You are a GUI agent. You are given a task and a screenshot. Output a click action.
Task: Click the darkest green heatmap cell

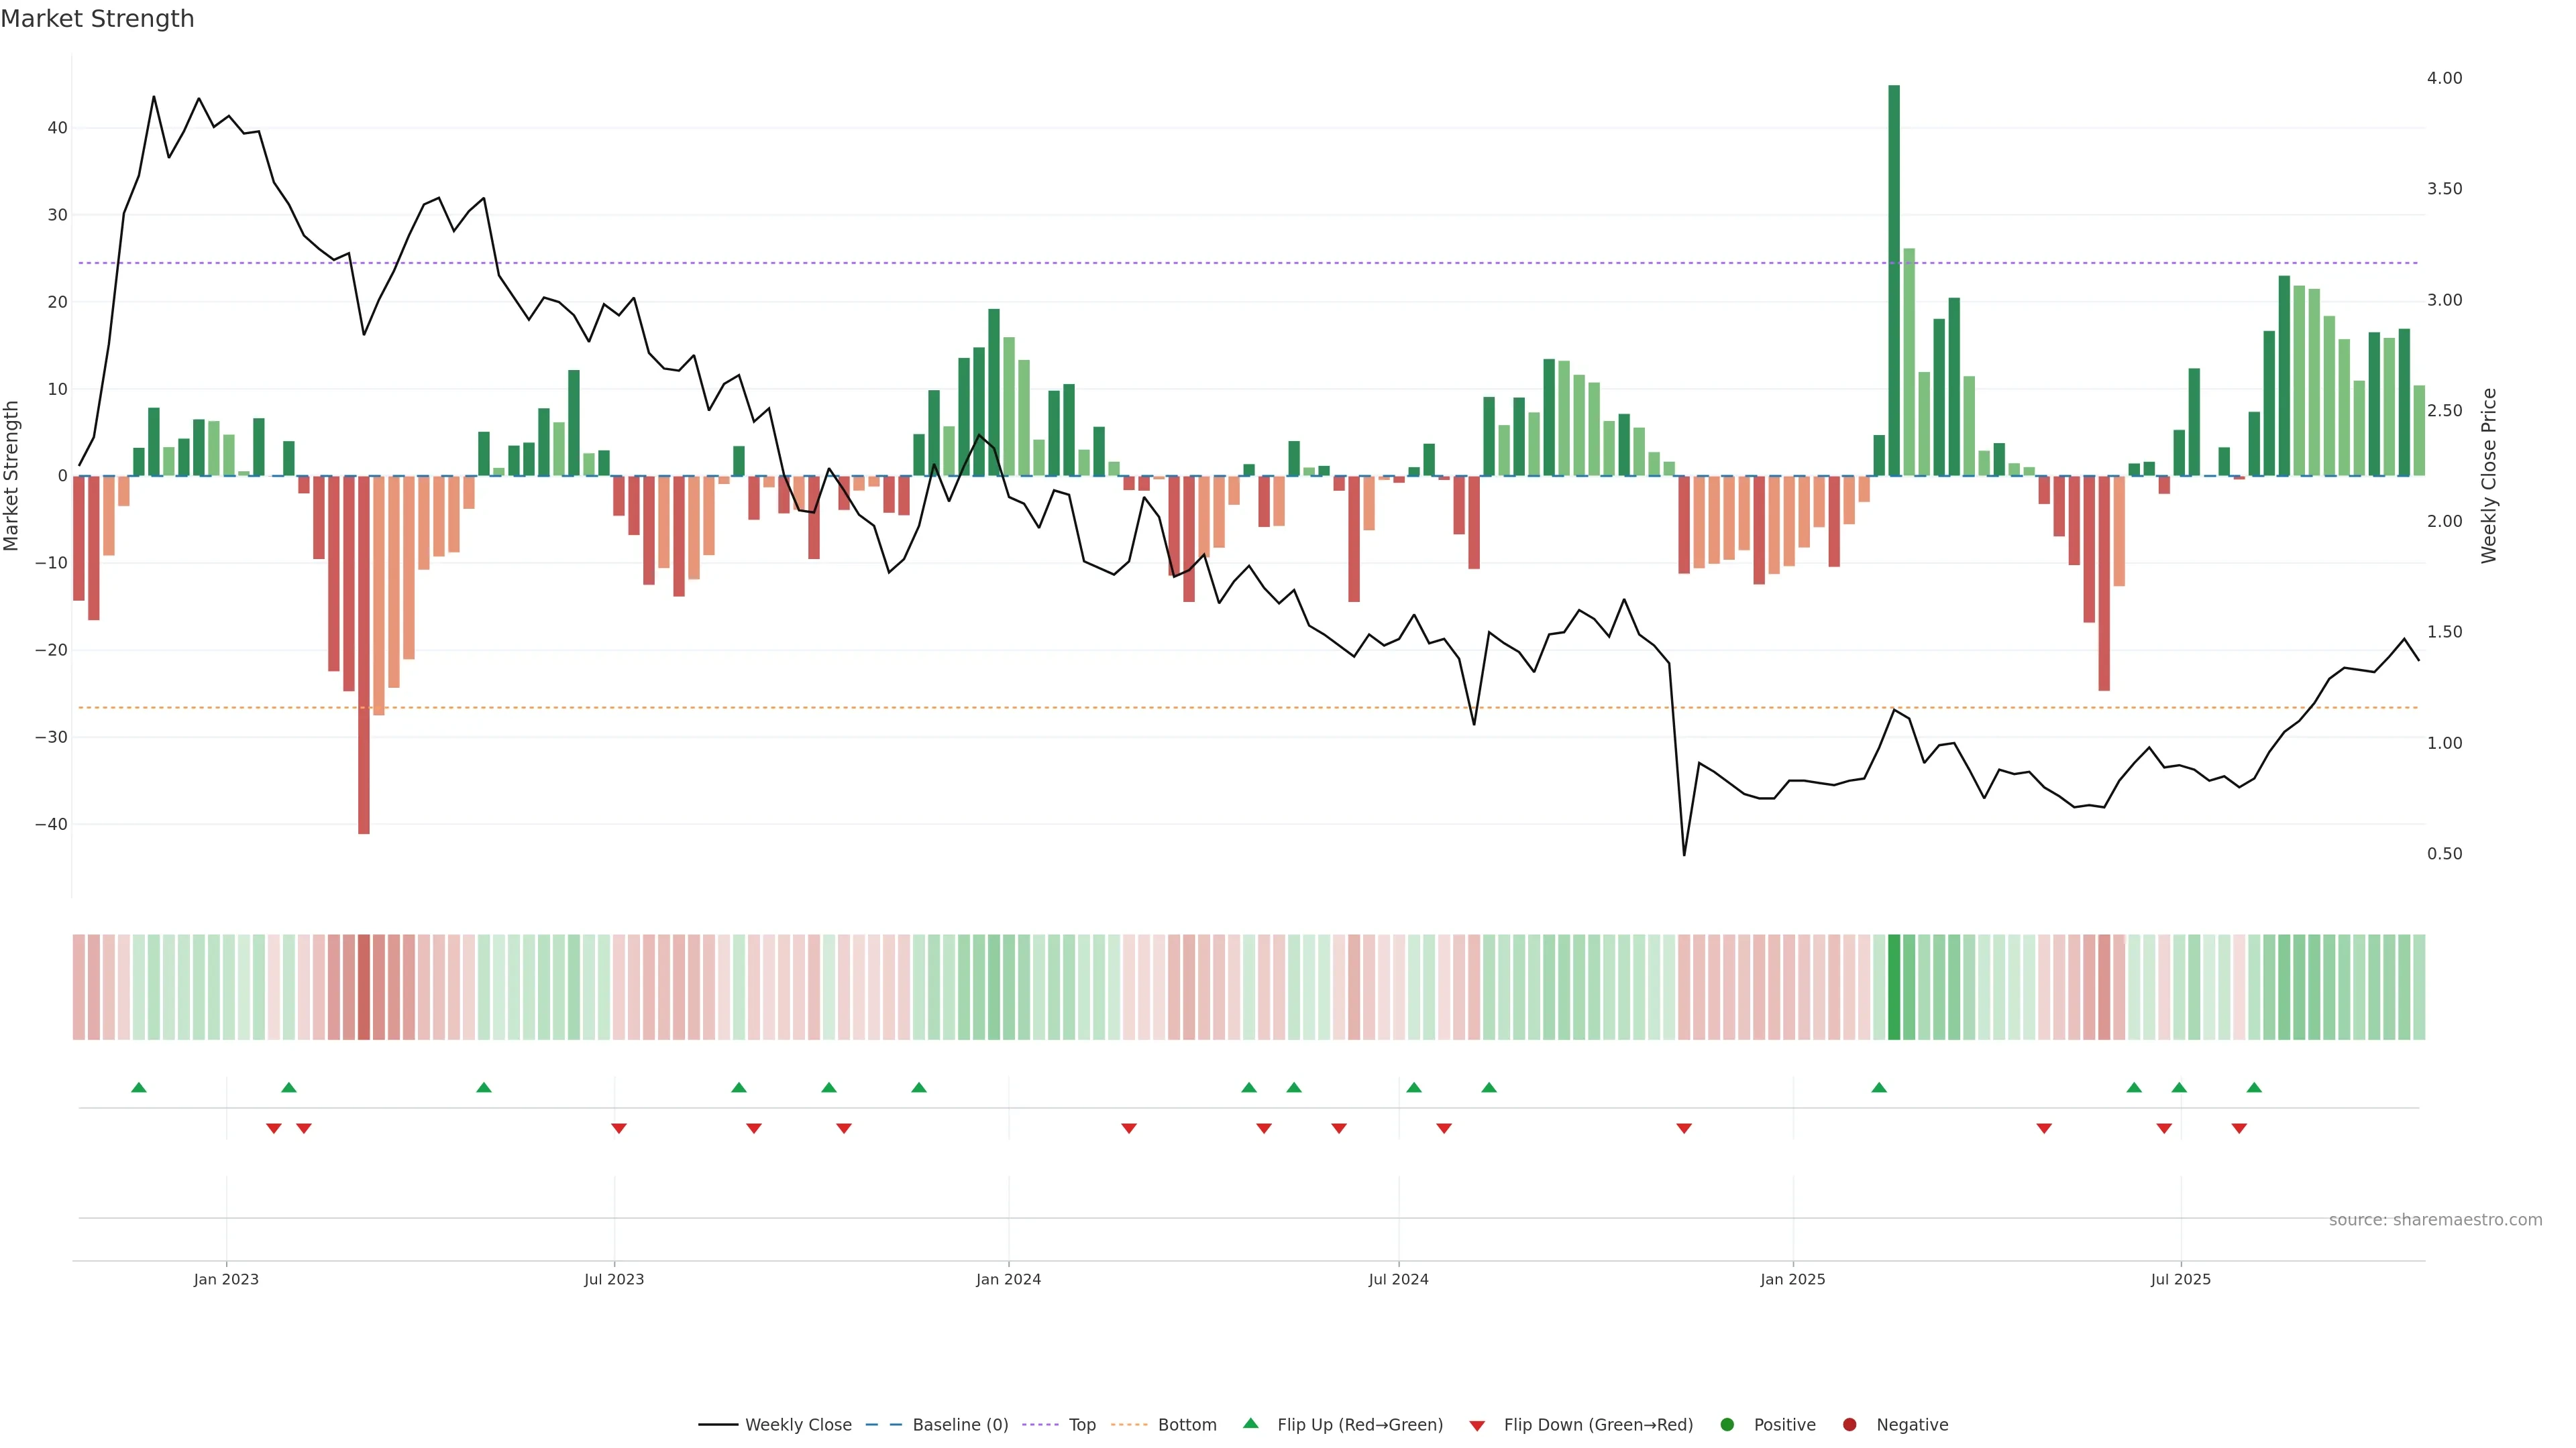pyautogui.click(x=1894, y=986)
